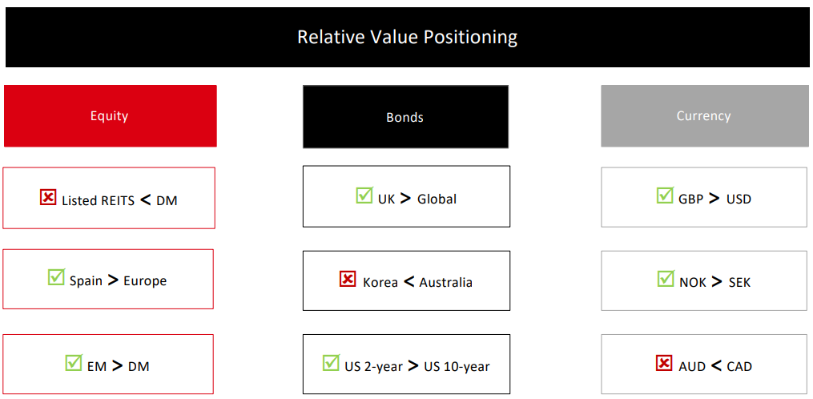This screenshot has height=399, width=813.
Task: Click the greater-than sign between Spain and Europe
Action: point(113,280)
